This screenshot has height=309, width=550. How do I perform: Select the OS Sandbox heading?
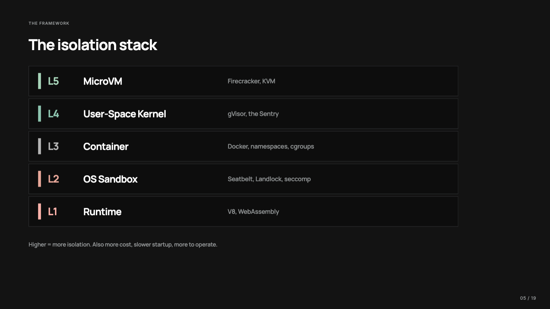110,179
